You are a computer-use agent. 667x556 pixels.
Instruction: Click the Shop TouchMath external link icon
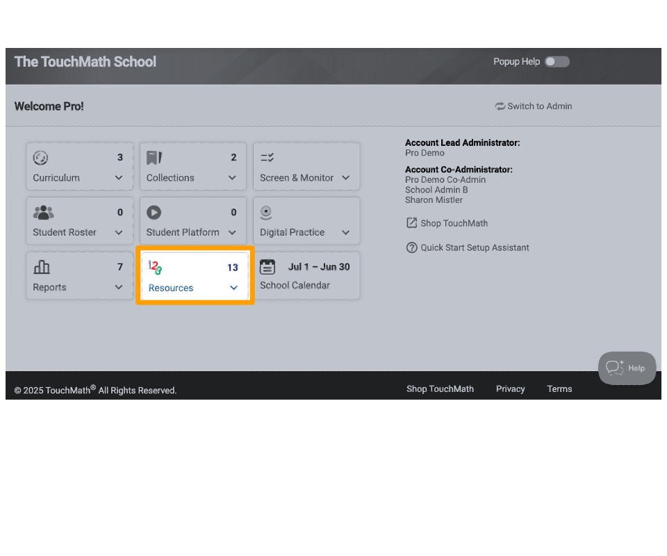pyautogui.click(x=411, y=223)
